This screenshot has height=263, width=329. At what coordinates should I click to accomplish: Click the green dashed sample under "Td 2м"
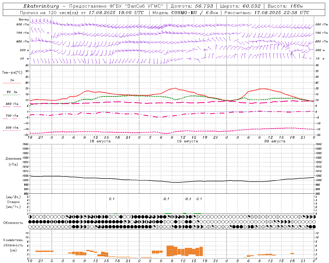pyautogui.click(x=11, y=95)
